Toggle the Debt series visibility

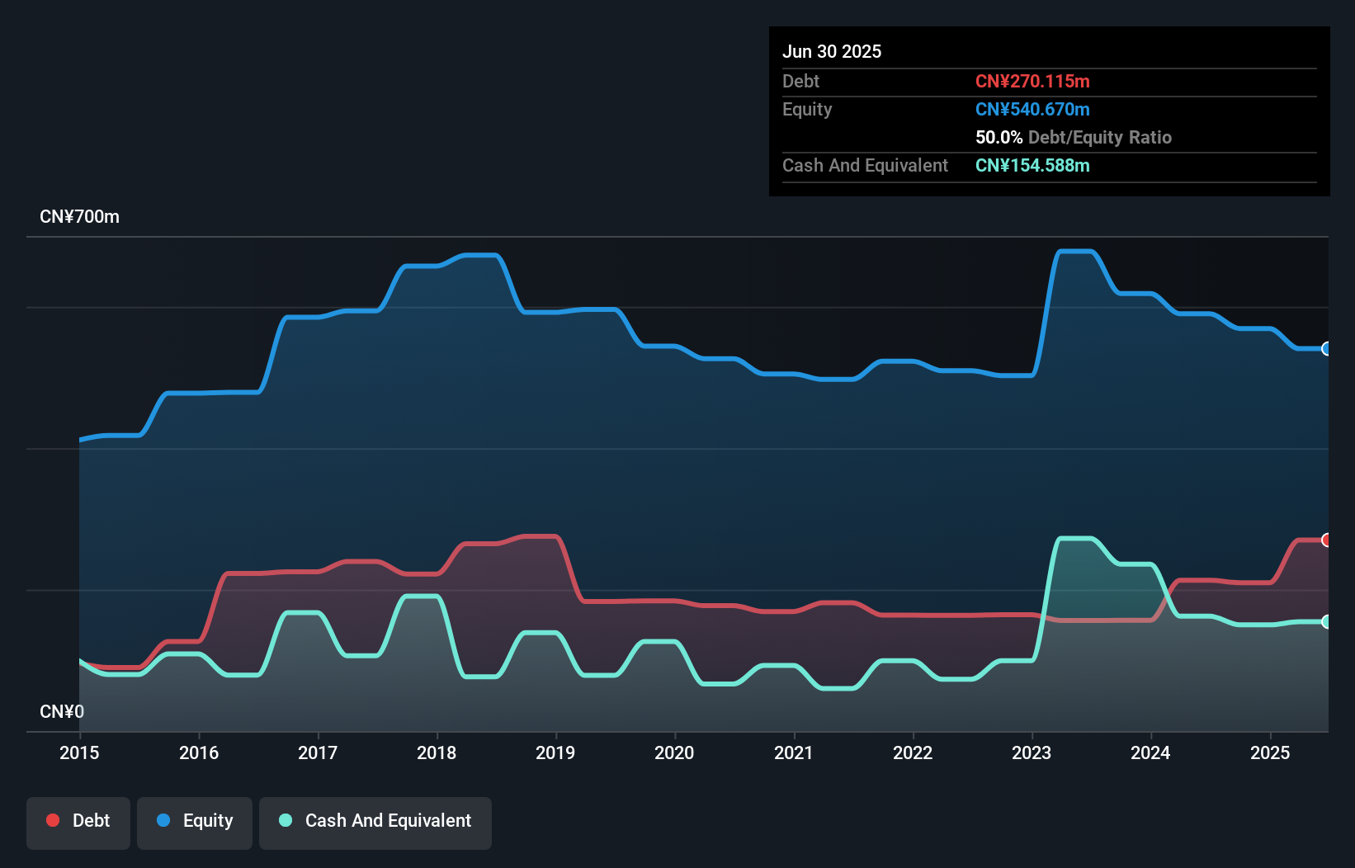(x=78, y=821)
